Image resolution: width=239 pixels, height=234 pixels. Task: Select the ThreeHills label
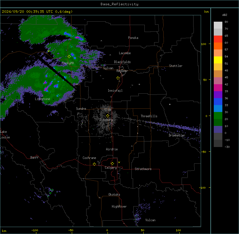click(x=149, y=116)
